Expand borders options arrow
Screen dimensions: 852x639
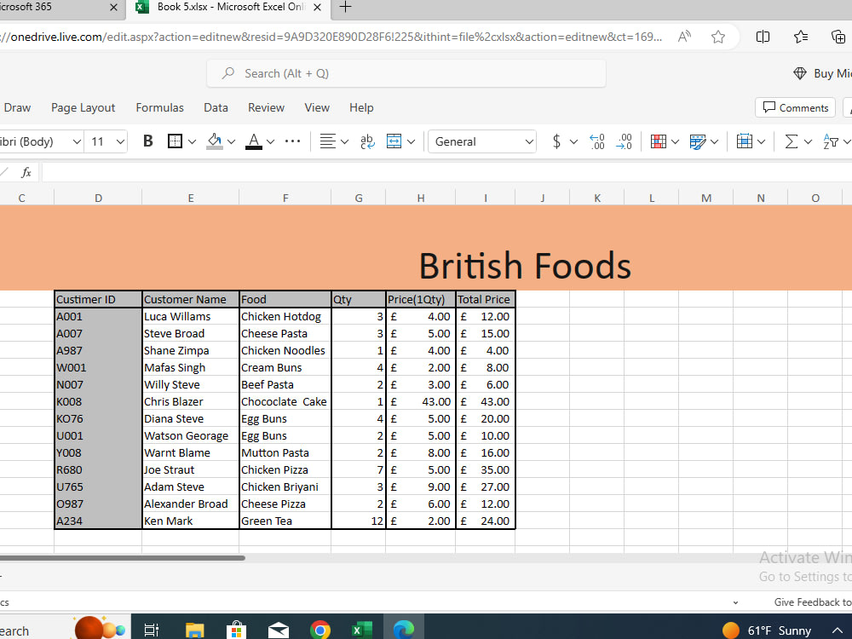click(x=192, y=141)
